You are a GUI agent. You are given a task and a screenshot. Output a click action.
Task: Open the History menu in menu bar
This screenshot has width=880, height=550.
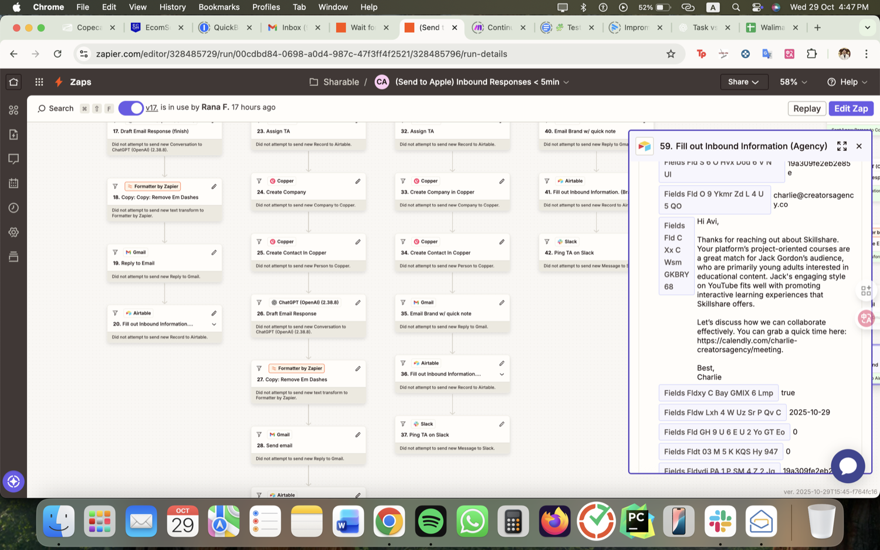click(172, 7)
